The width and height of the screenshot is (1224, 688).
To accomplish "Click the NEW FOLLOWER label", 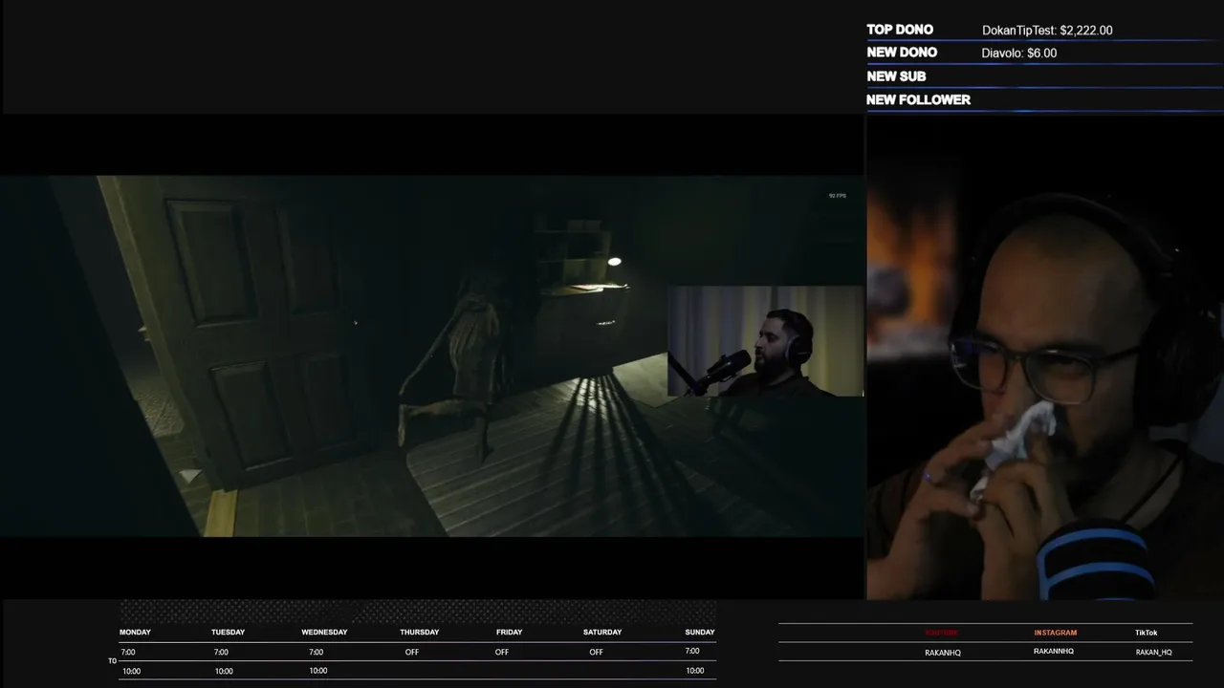I will (x=918, y=99).
